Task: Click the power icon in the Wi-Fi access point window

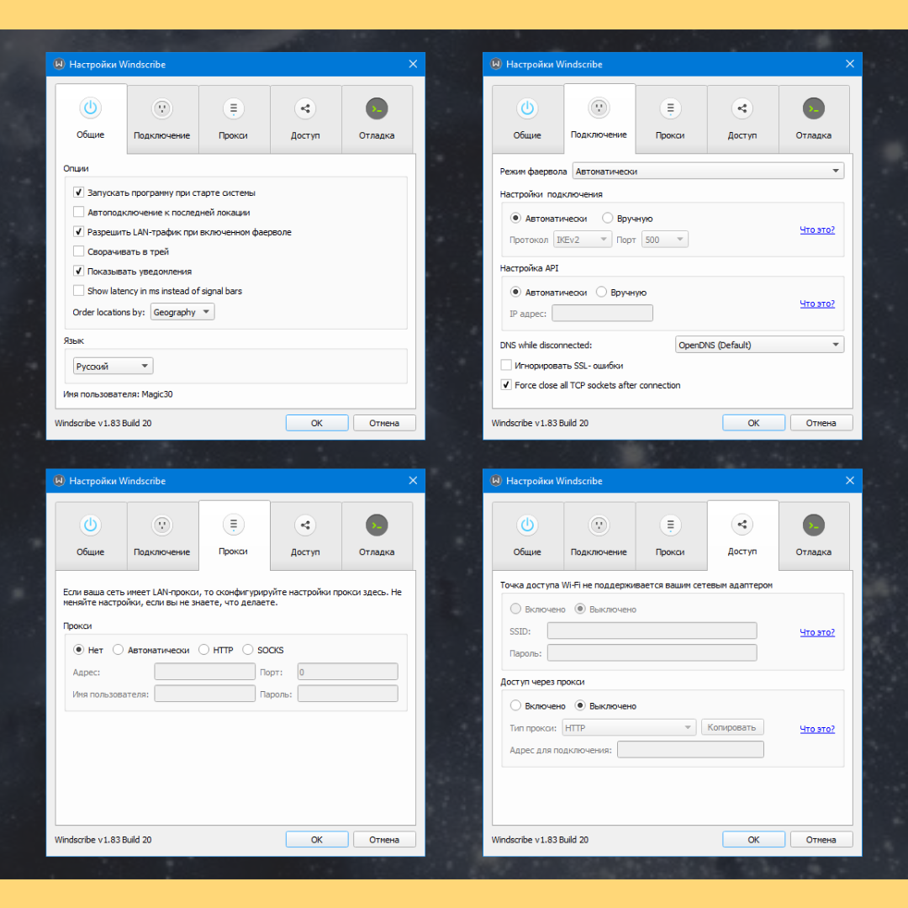Action: tap(527, 525)
